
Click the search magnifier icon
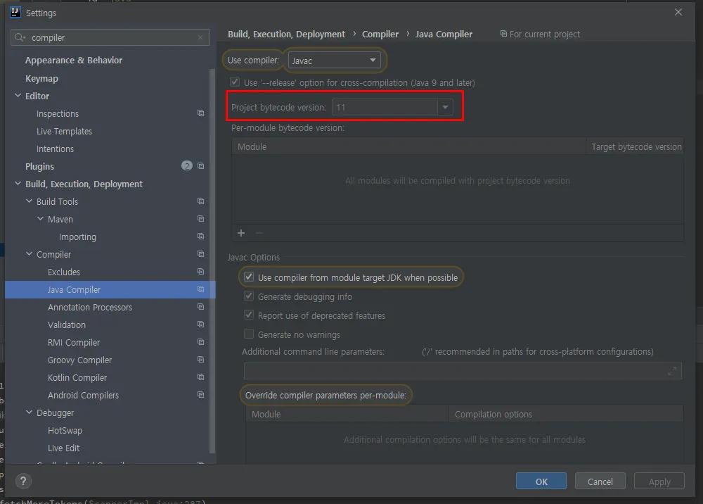pos(18,37)
